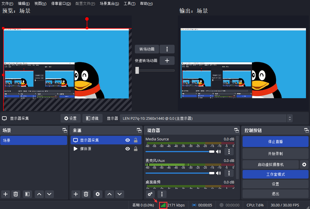Image resolution: width=310 pixels, height=209 pixels.
Task: Move source down in list
Action: click(120, 194)
